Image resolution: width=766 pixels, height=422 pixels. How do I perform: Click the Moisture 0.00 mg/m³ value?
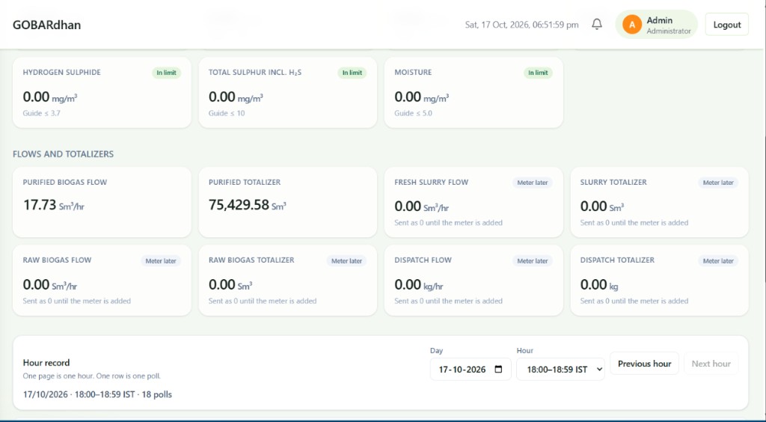pos(422,97)
